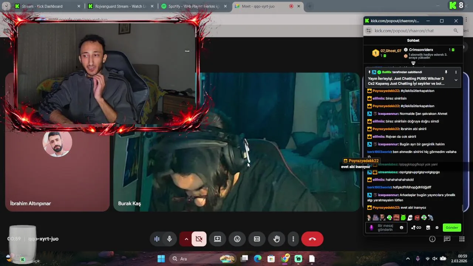Select Burak Kaş's video tile
The image size is (473, 266).
click(x=236, y=142)
